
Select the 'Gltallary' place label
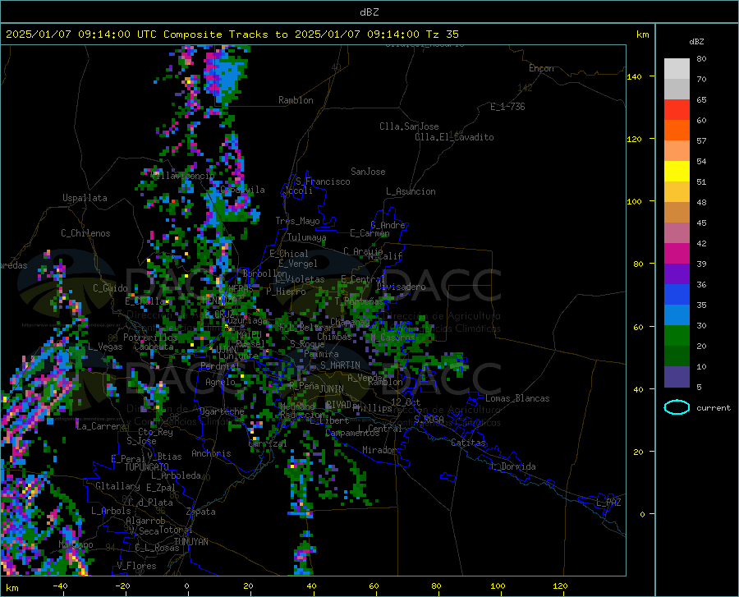tap(117, 486)
